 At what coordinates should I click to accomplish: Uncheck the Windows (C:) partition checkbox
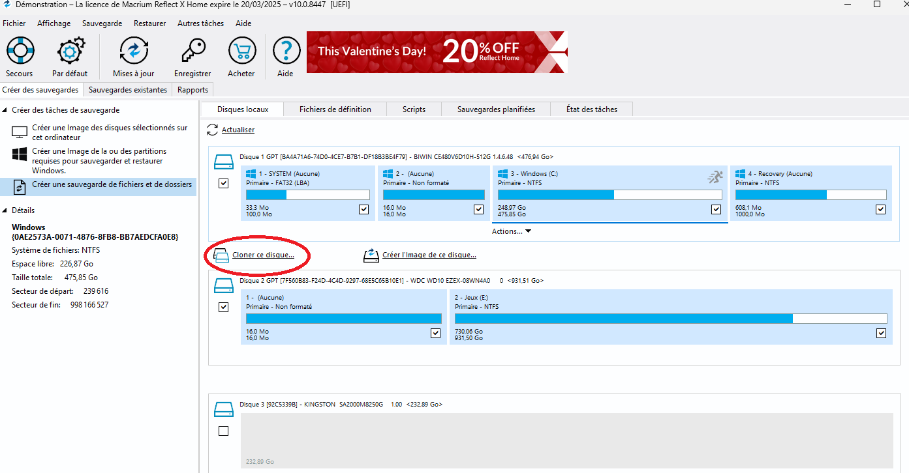pyautogui.click(x=716, y=209)
